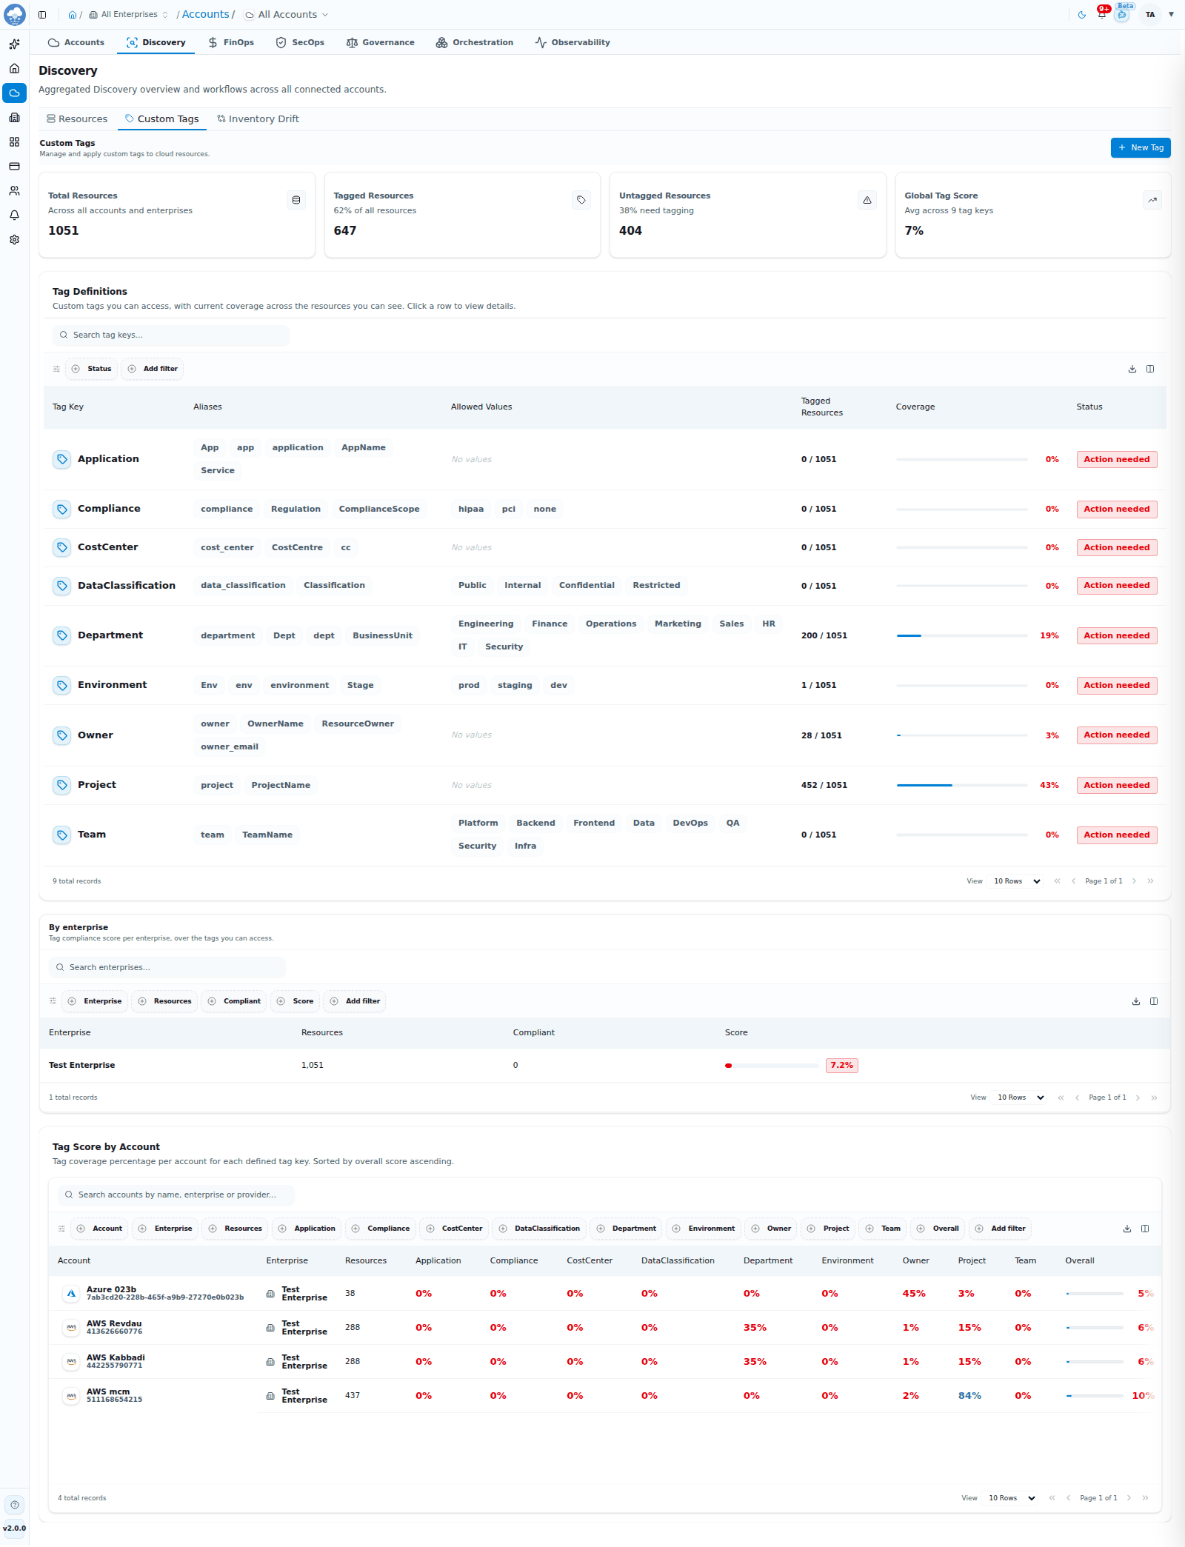This screenshot has width=1185, height=1547.
Task: Focus the Search enterprises field
Action: 167,968
